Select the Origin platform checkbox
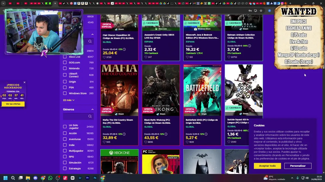 tap(65, 82)
